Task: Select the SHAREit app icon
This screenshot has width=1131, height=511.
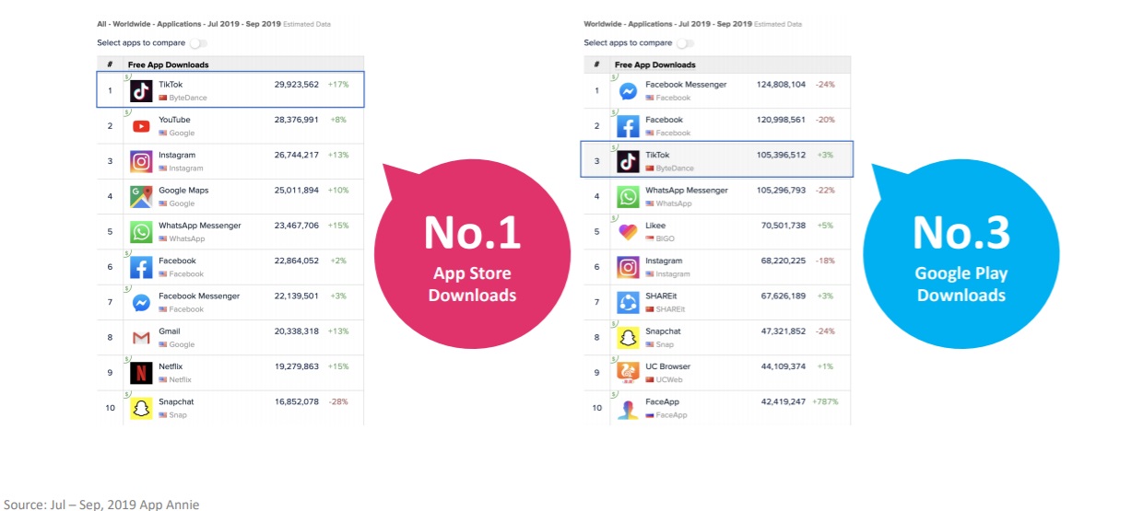Action: click(628, 302)
